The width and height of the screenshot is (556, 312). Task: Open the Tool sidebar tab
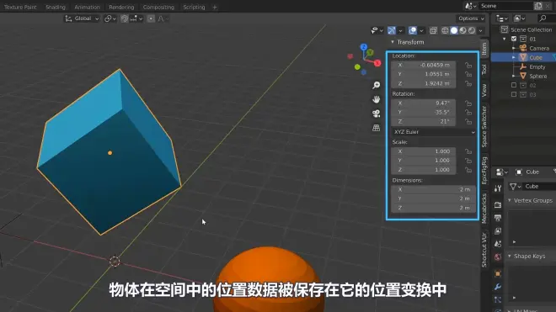coord(484,69)
